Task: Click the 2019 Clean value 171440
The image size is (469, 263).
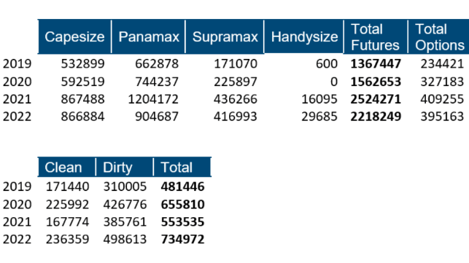Action: point(67,187)
